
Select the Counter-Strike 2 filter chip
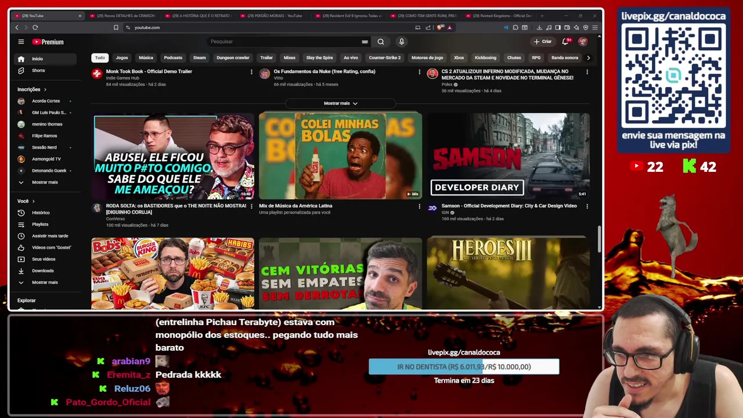tap(384, 57)
